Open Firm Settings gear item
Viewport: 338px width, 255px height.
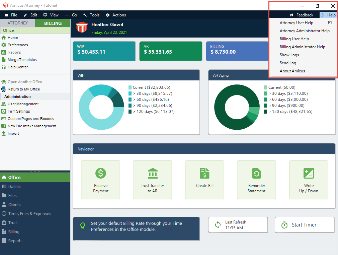[19, 111]
